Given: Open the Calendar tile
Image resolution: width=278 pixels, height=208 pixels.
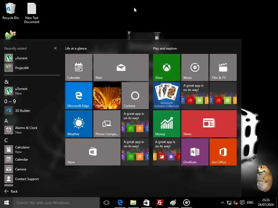Looking at the screenshot, I should [x=79, y=67].
